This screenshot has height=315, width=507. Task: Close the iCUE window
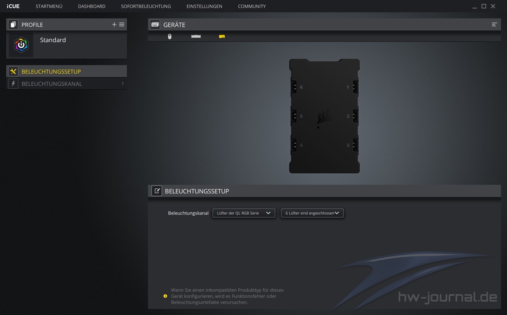click(493, 6)
